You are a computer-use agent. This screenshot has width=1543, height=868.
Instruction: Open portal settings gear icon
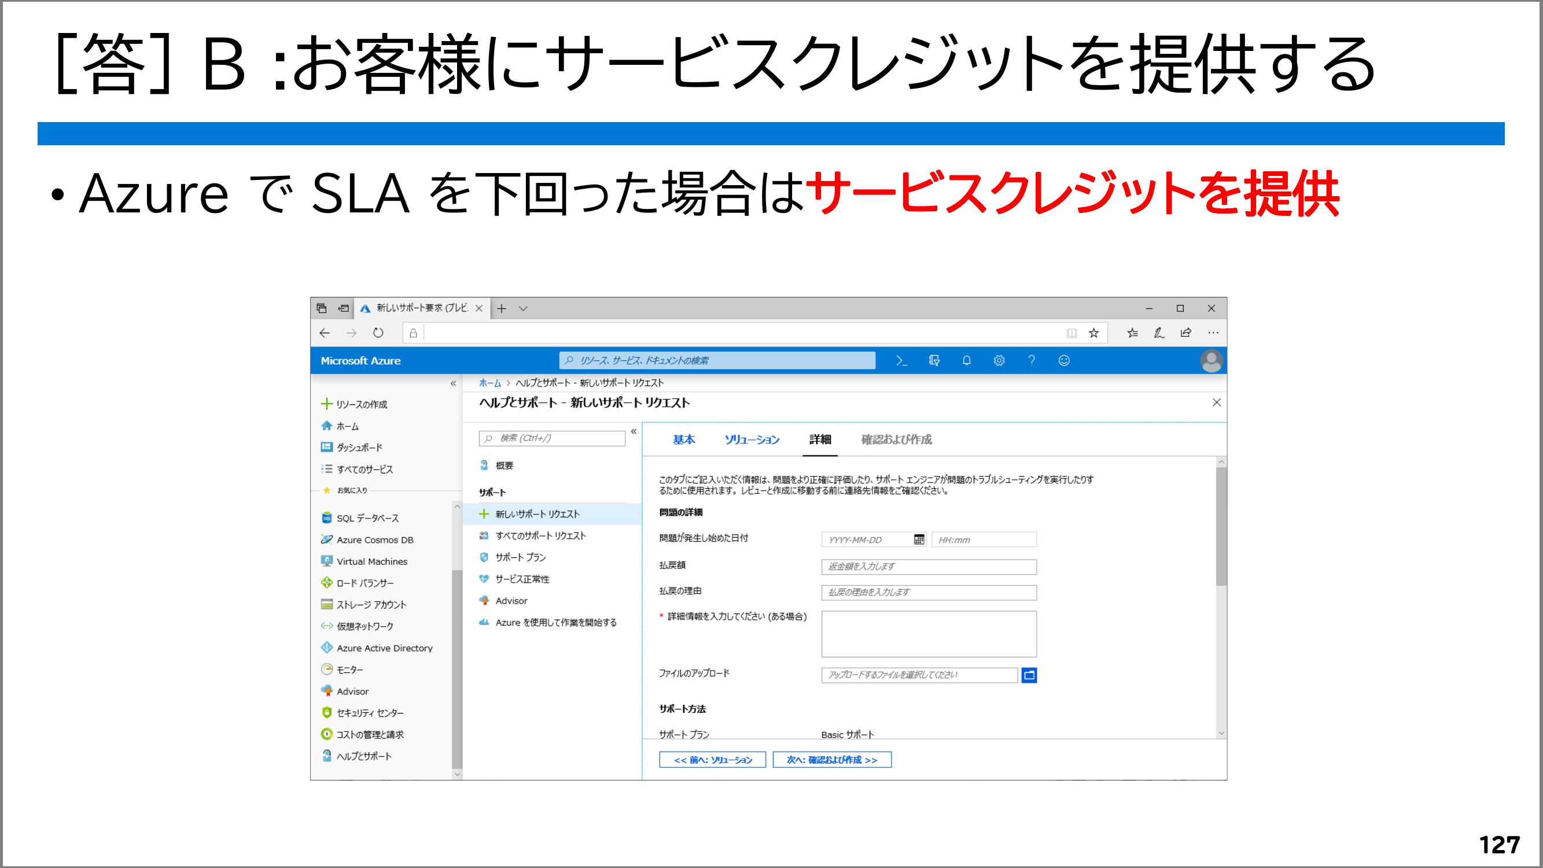(999, 361)
